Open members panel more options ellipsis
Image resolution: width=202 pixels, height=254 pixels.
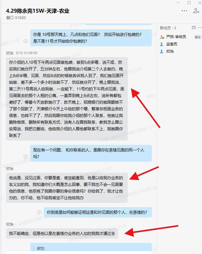point(200,28)
